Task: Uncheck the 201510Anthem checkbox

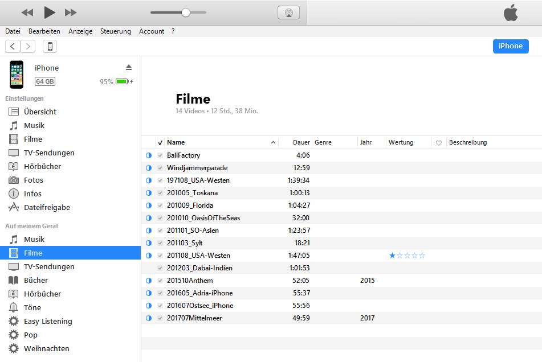Action: tap(160, 281)
